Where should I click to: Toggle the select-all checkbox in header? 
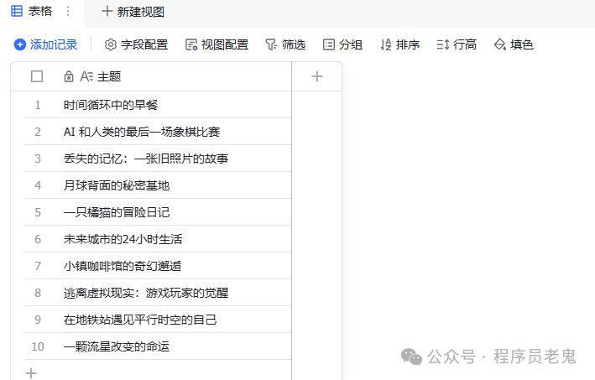tap(37, 76)
